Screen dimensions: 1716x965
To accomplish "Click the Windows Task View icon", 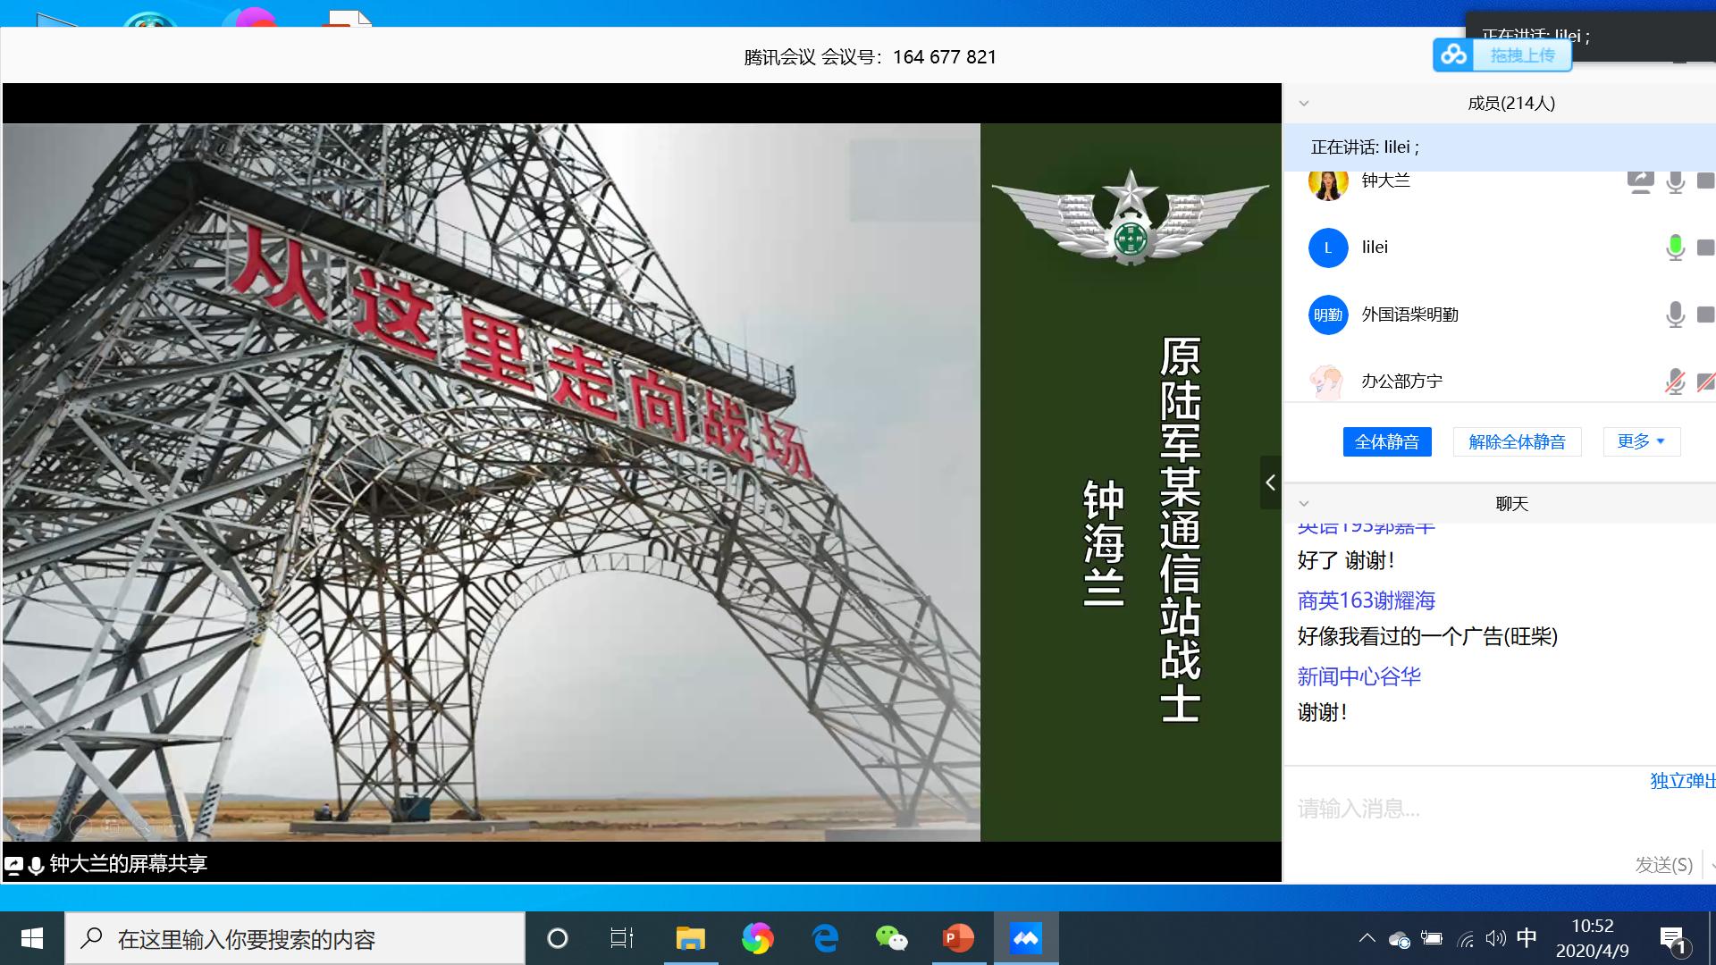I will click(x=622, y=938).
